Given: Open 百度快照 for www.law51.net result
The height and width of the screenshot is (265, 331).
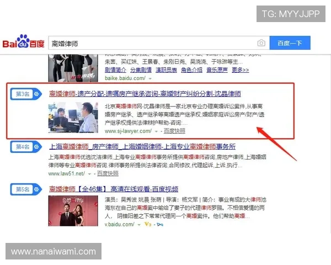Looking at the screenshot, I should pos(108,174).
